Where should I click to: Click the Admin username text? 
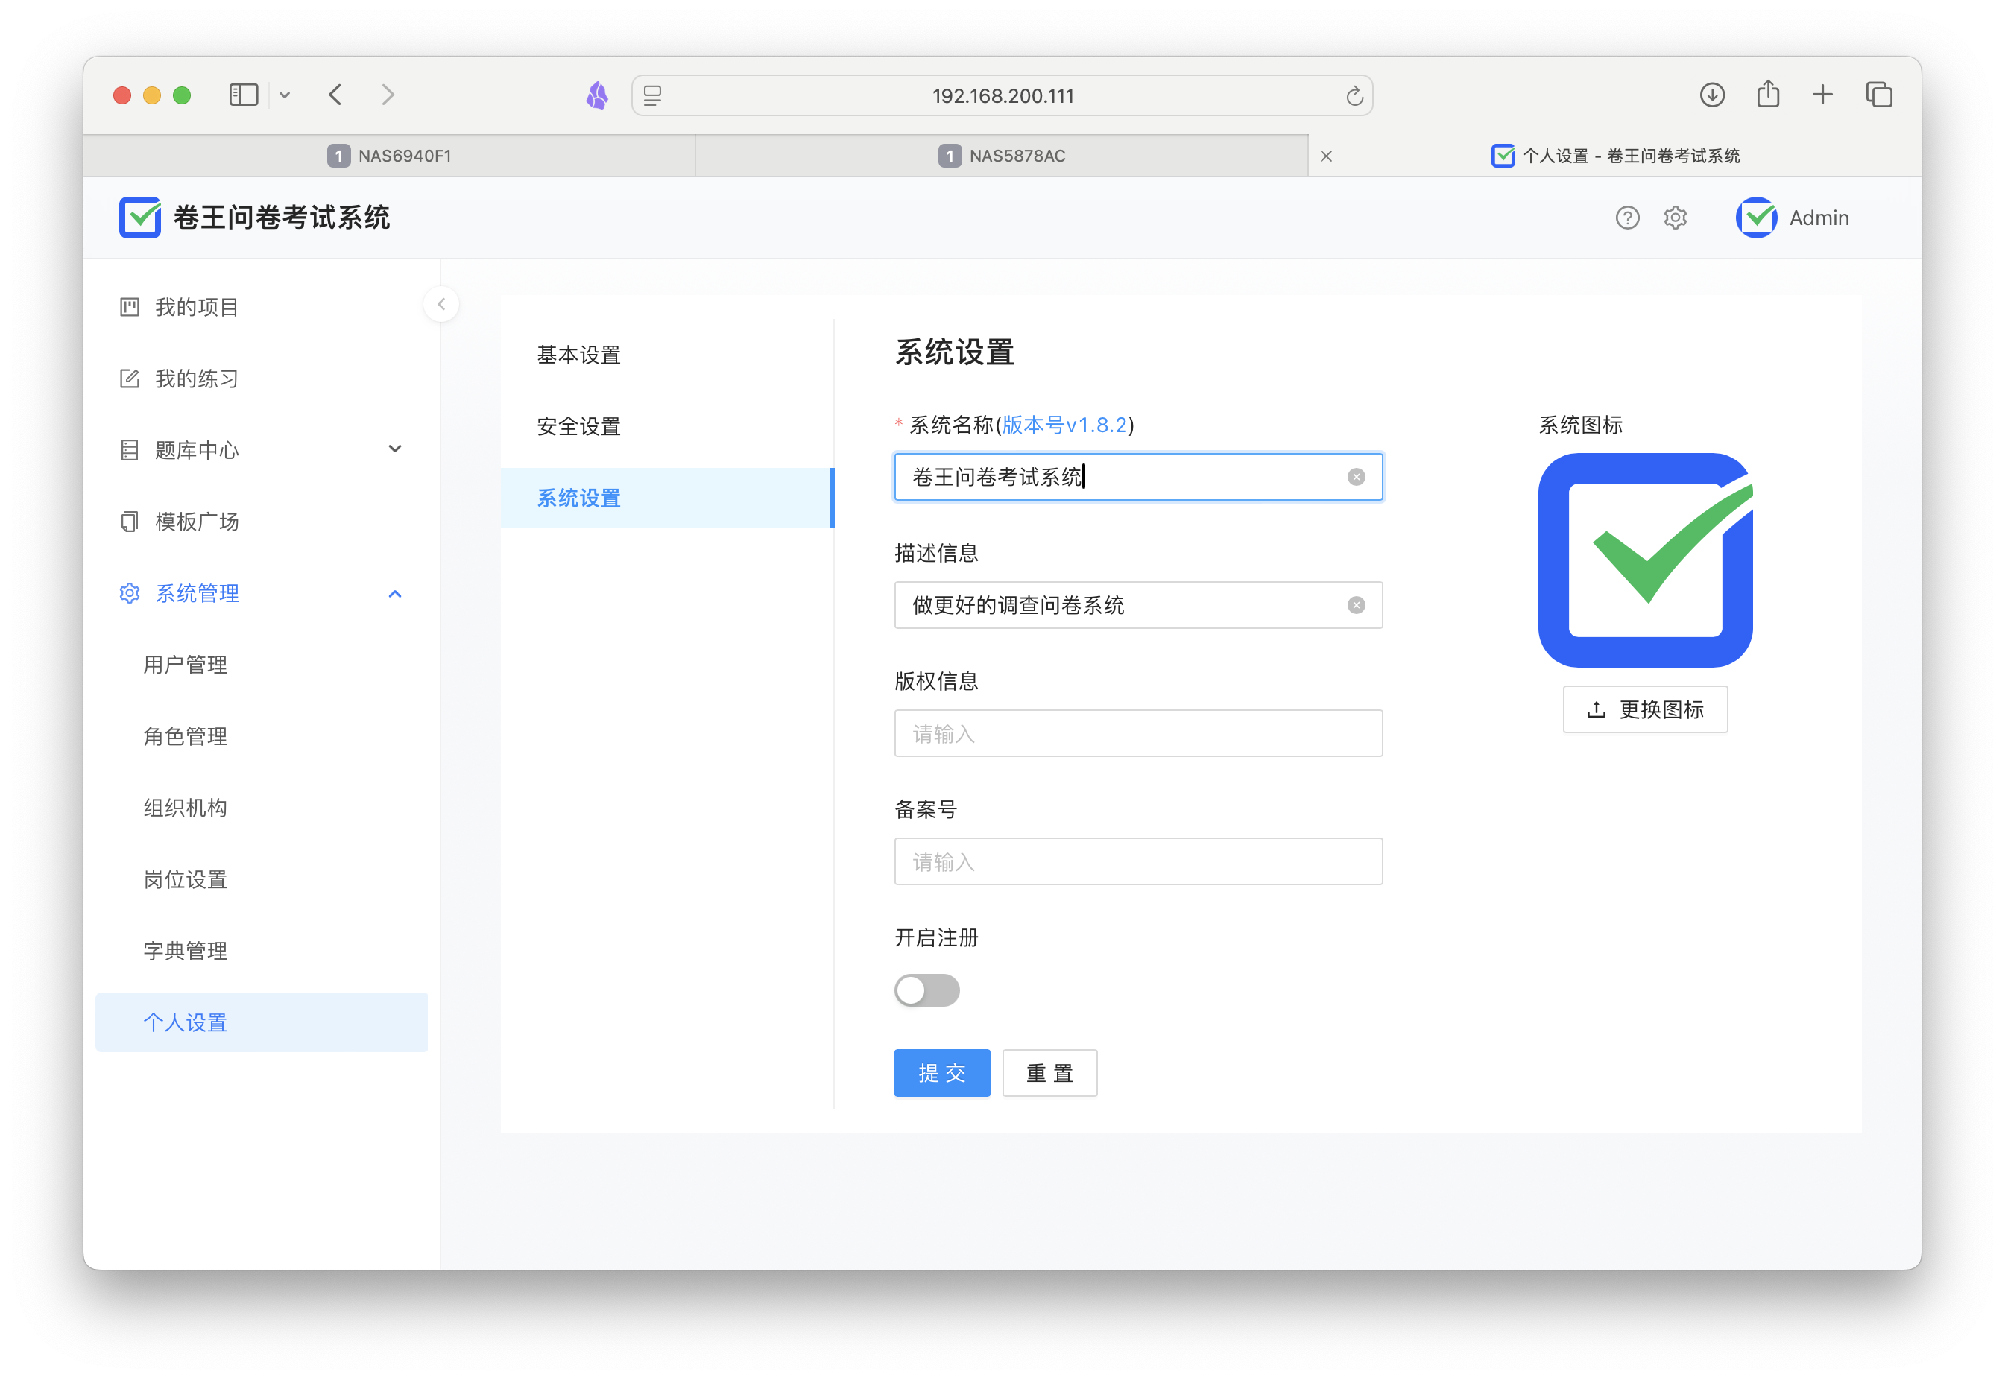click(x=1819, y=218)
